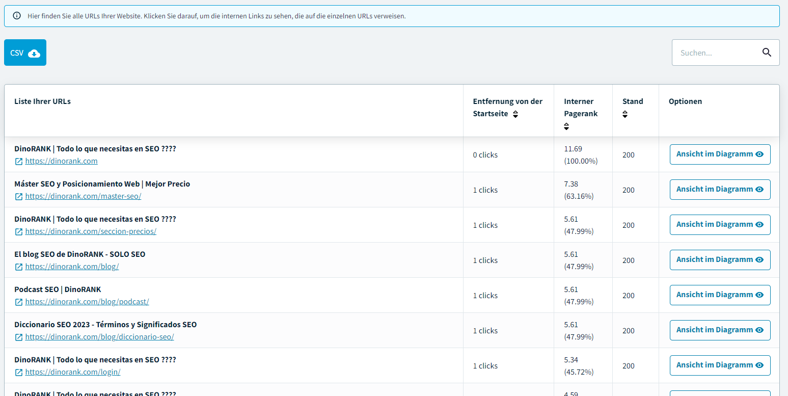The width and height of the screenshot is (788, 396).
Task: Sort table by Stand column arrows
Action: pos(625,115)
